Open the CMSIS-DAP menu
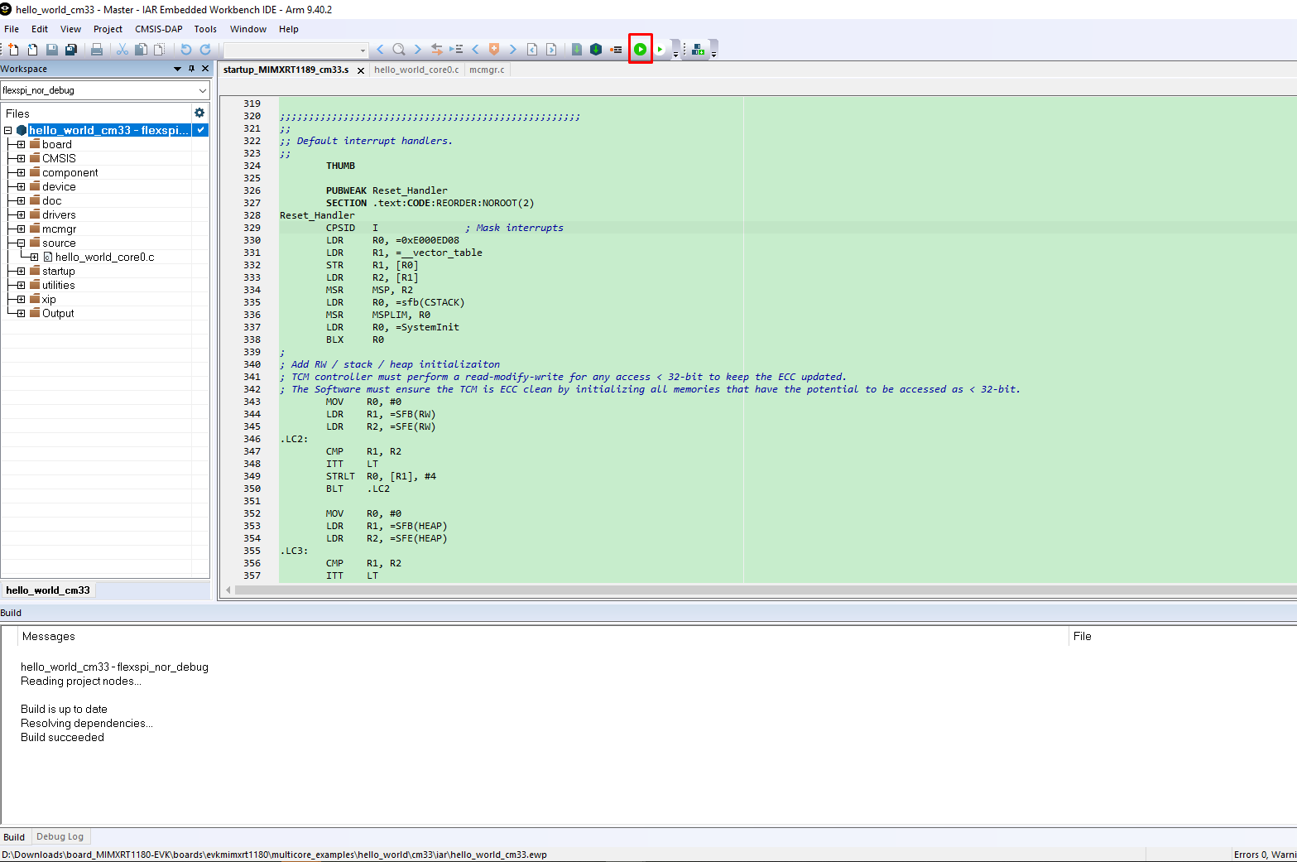Image resolution: width=1297 pixels, height=862 pixels. click(158, 29)
